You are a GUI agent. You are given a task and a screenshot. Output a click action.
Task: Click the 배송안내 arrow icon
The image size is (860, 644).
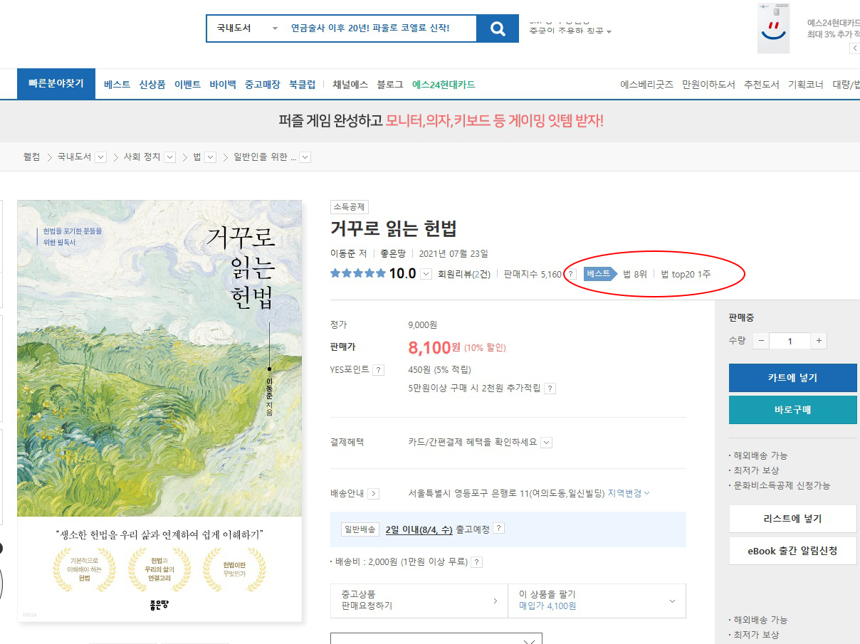[374, 494]
